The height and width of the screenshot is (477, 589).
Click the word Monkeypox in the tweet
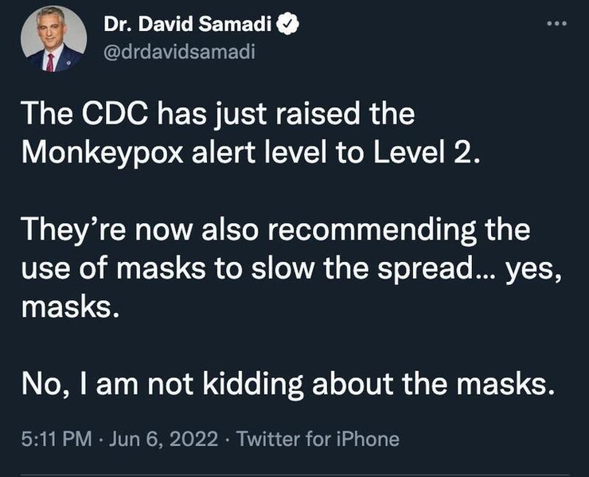pos(103,154)
